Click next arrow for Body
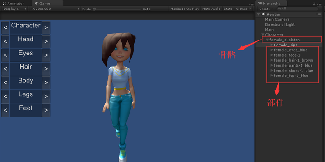 (x=46, y=82)
